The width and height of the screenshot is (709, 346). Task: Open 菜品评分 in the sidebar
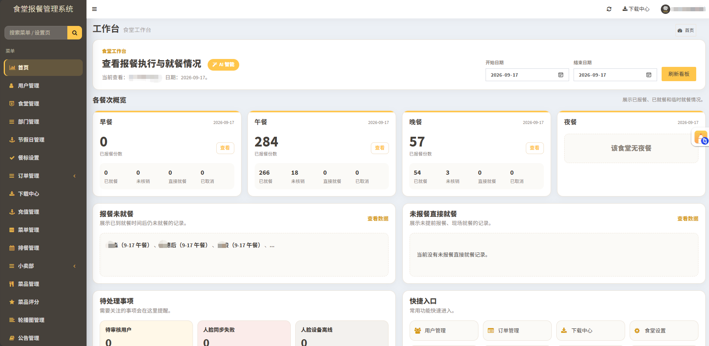pos(43,302)
